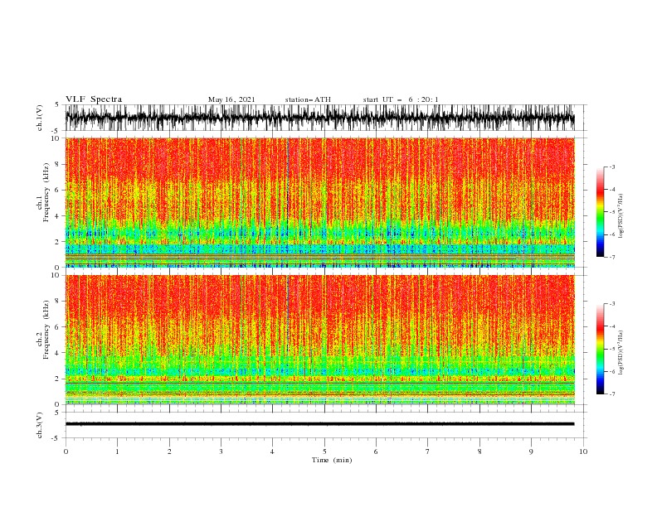Viewport: 657px width, 507px height.
Task: Click the "-5" tick on ch.2 color bar
Action: tap(612, 349)
